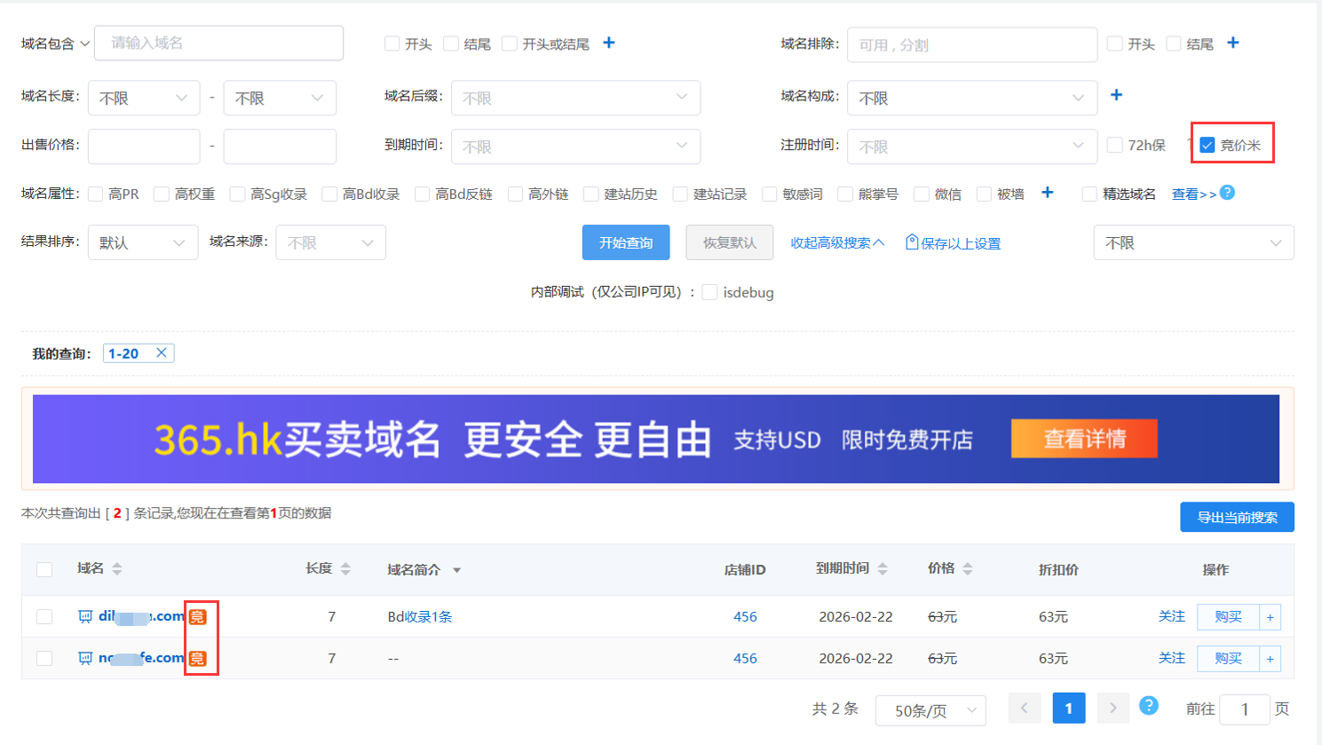Screen dimensions: 1322x745
Task: Click the 开始查询 button
Action: [626, 242]
